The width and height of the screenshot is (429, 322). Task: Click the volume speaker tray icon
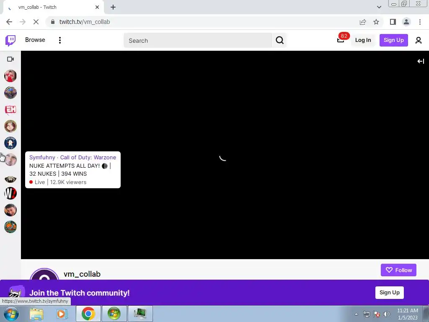pos(387,314)
